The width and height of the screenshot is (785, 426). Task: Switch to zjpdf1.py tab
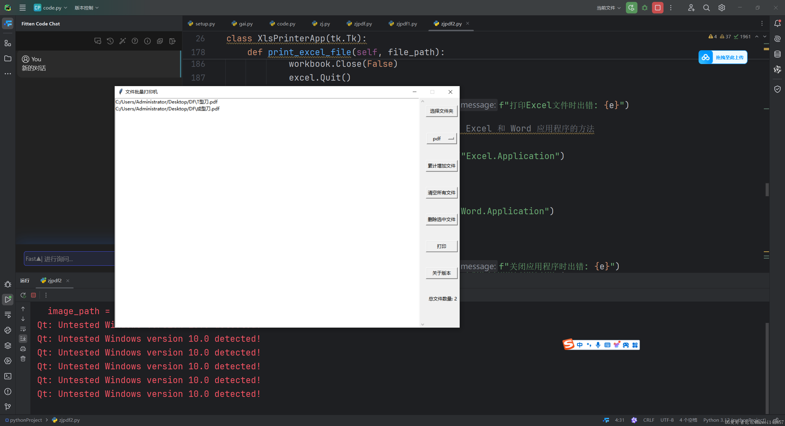pyautogui.click(x=403, y=24)
